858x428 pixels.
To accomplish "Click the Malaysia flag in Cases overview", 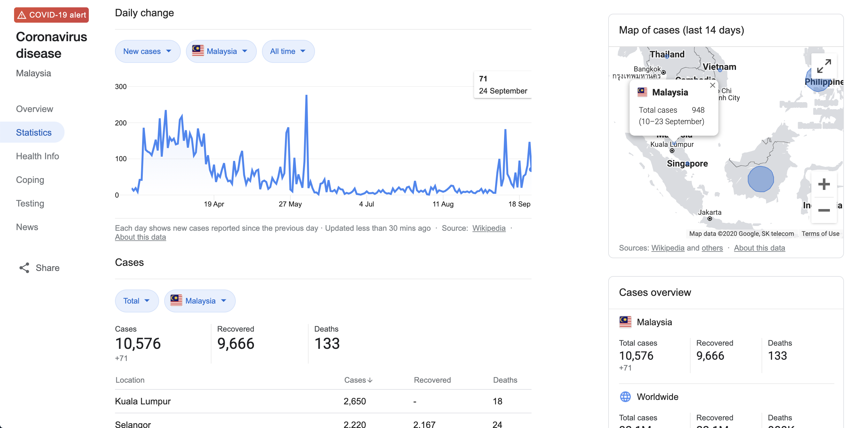I will (625, 322).
